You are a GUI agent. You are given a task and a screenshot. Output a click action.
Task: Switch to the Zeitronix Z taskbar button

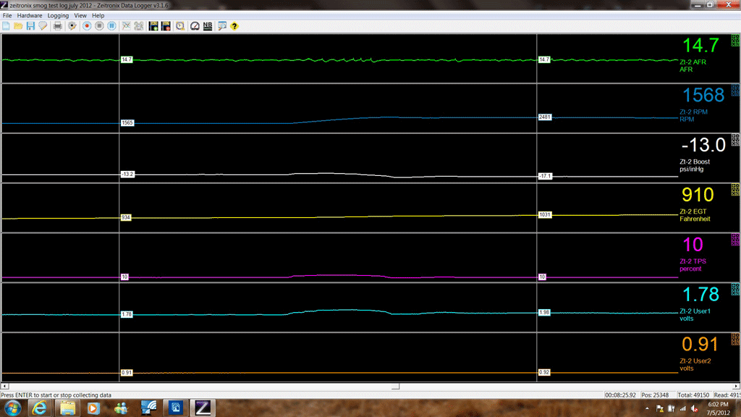[x=203, y=408]
